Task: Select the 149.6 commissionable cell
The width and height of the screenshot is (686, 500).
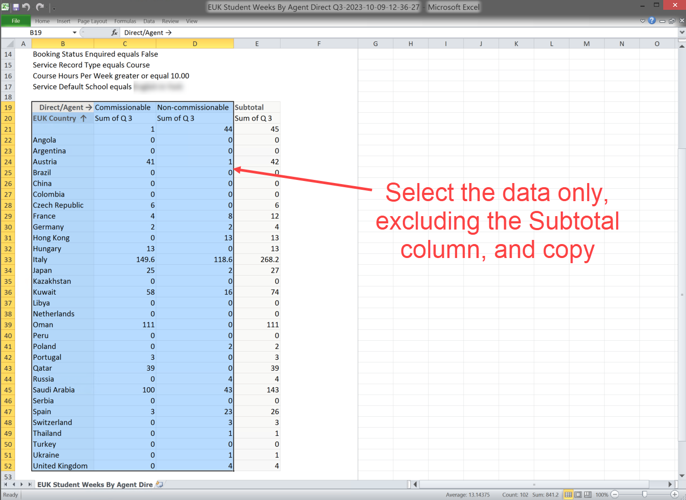Action: (125, 260)
